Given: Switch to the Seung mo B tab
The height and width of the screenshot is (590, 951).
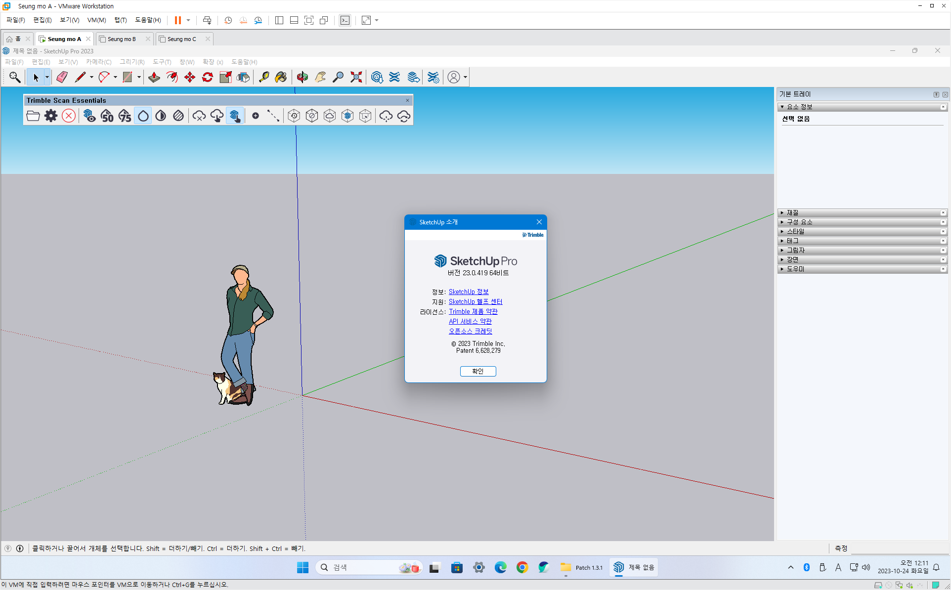Looking at the screenshot, I should click(122, 39).
